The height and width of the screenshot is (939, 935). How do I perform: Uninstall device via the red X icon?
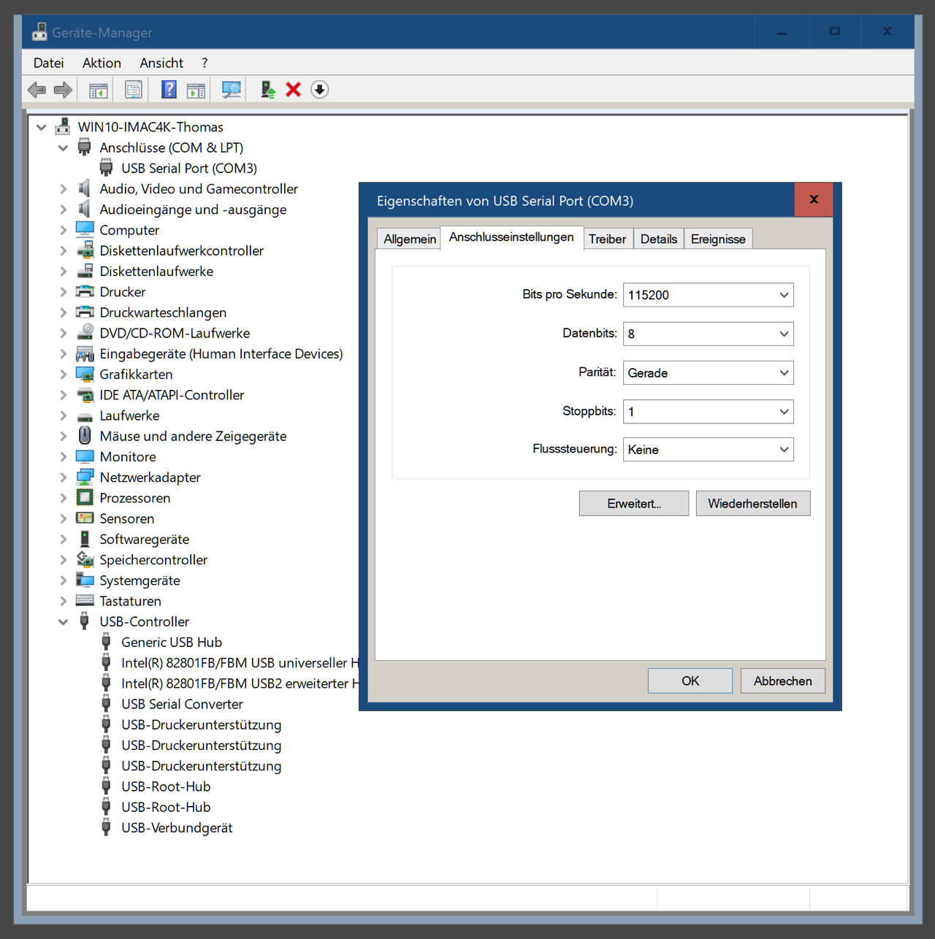click(x=293, y=89)
